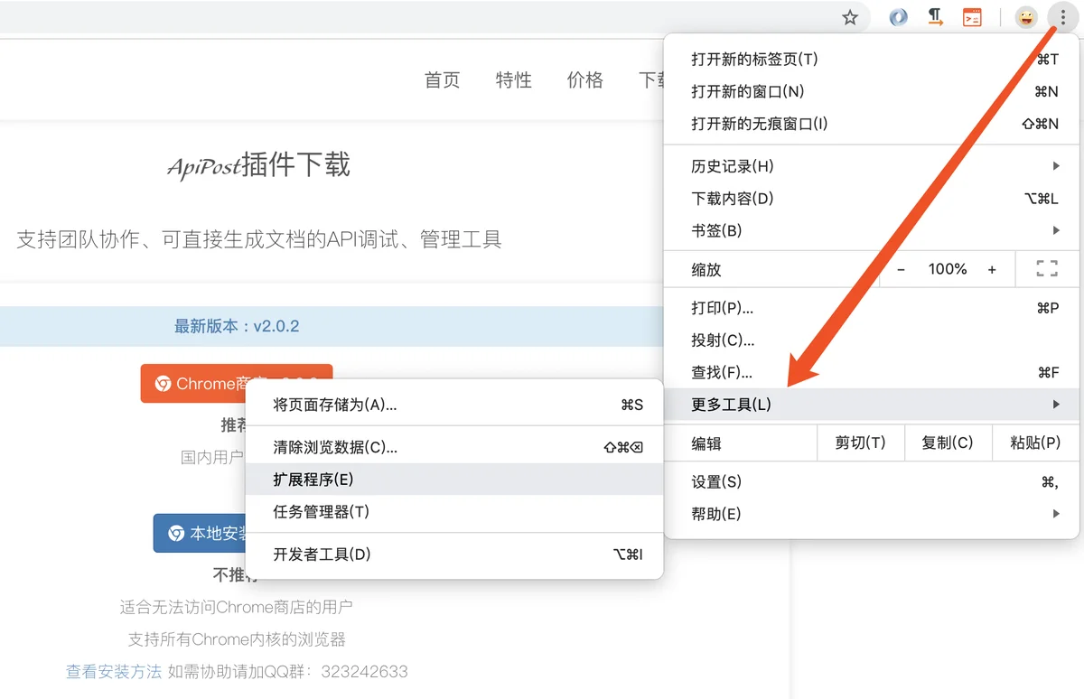Click the orange terminal extension icon
1084x699 pixels.
click(x=972, y=17)
